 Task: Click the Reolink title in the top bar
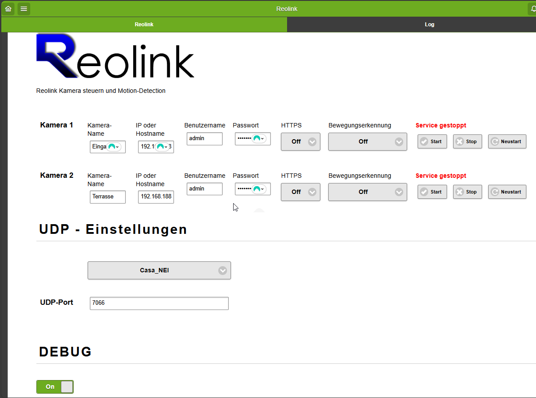pos(287,9)
